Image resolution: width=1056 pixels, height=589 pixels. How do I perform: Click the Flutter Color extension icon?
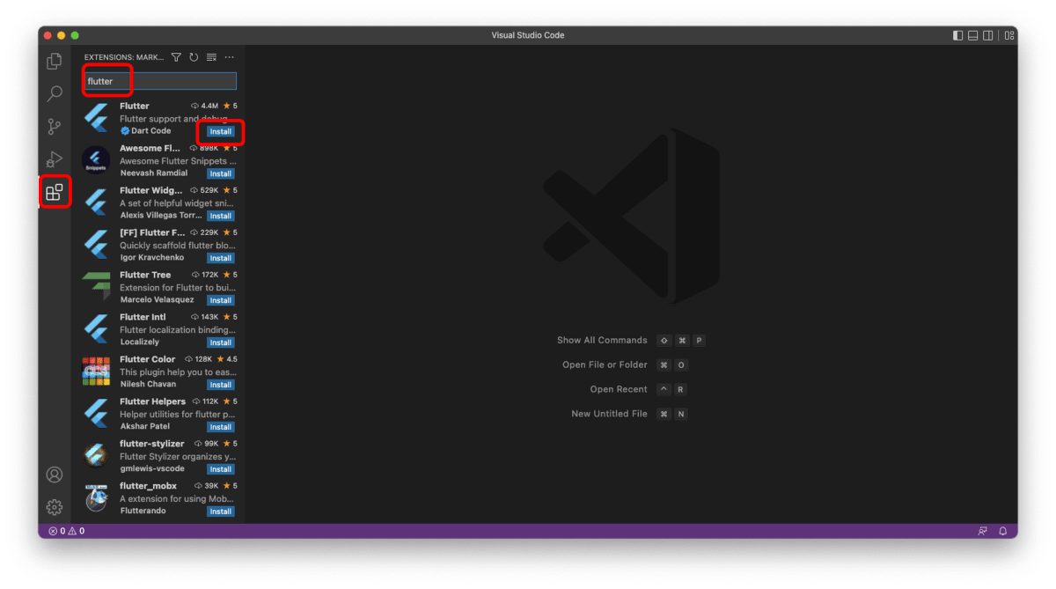(96, 372)
